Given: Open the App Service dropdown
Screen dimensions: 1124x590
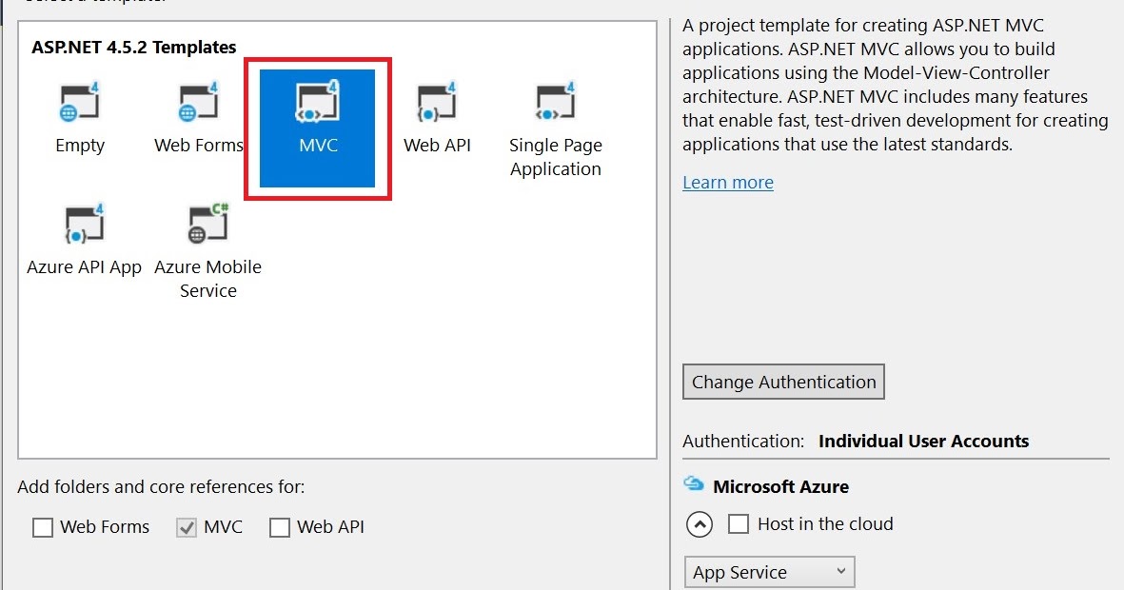Looking at the screenshot, I should [x=769, y=572].
